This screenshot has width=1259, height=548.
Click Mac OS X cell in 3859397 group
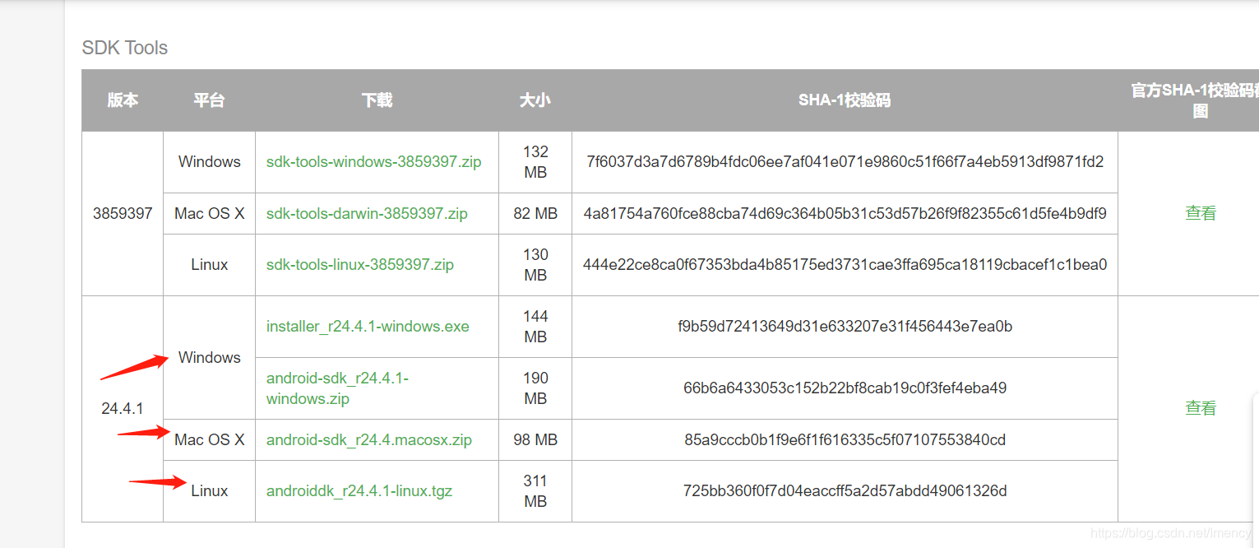point(210,214)
